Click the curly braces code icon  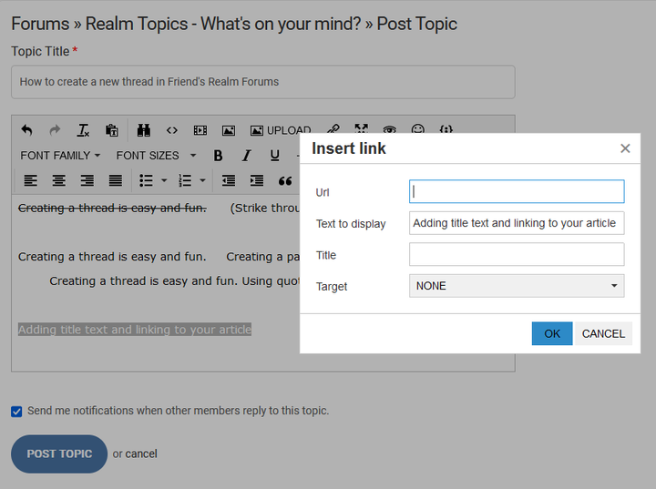point(446,128)
